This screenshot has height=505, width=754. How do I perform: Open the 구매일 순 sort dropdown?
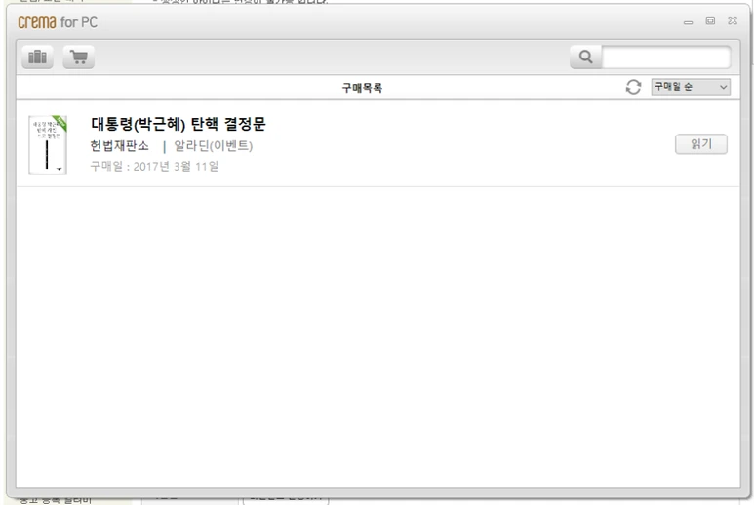pos(691,87)
